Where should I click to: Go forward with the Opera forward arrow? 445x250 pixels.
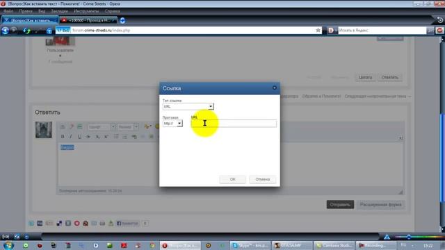(x=14, y=31)
